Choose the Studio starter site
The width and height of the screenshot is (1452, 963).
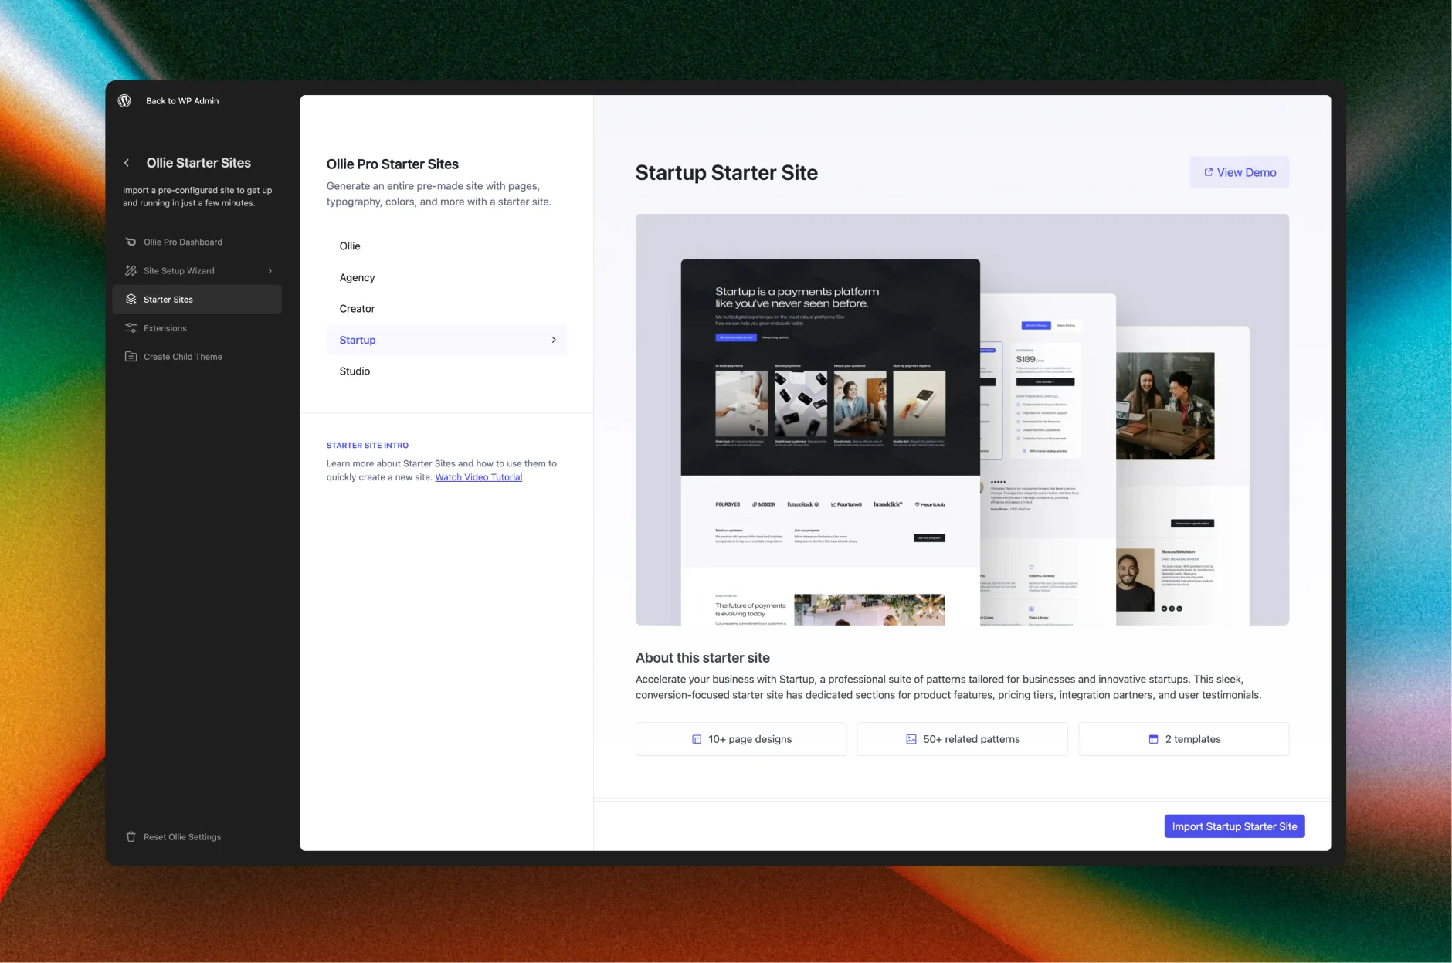click(355, 371)
